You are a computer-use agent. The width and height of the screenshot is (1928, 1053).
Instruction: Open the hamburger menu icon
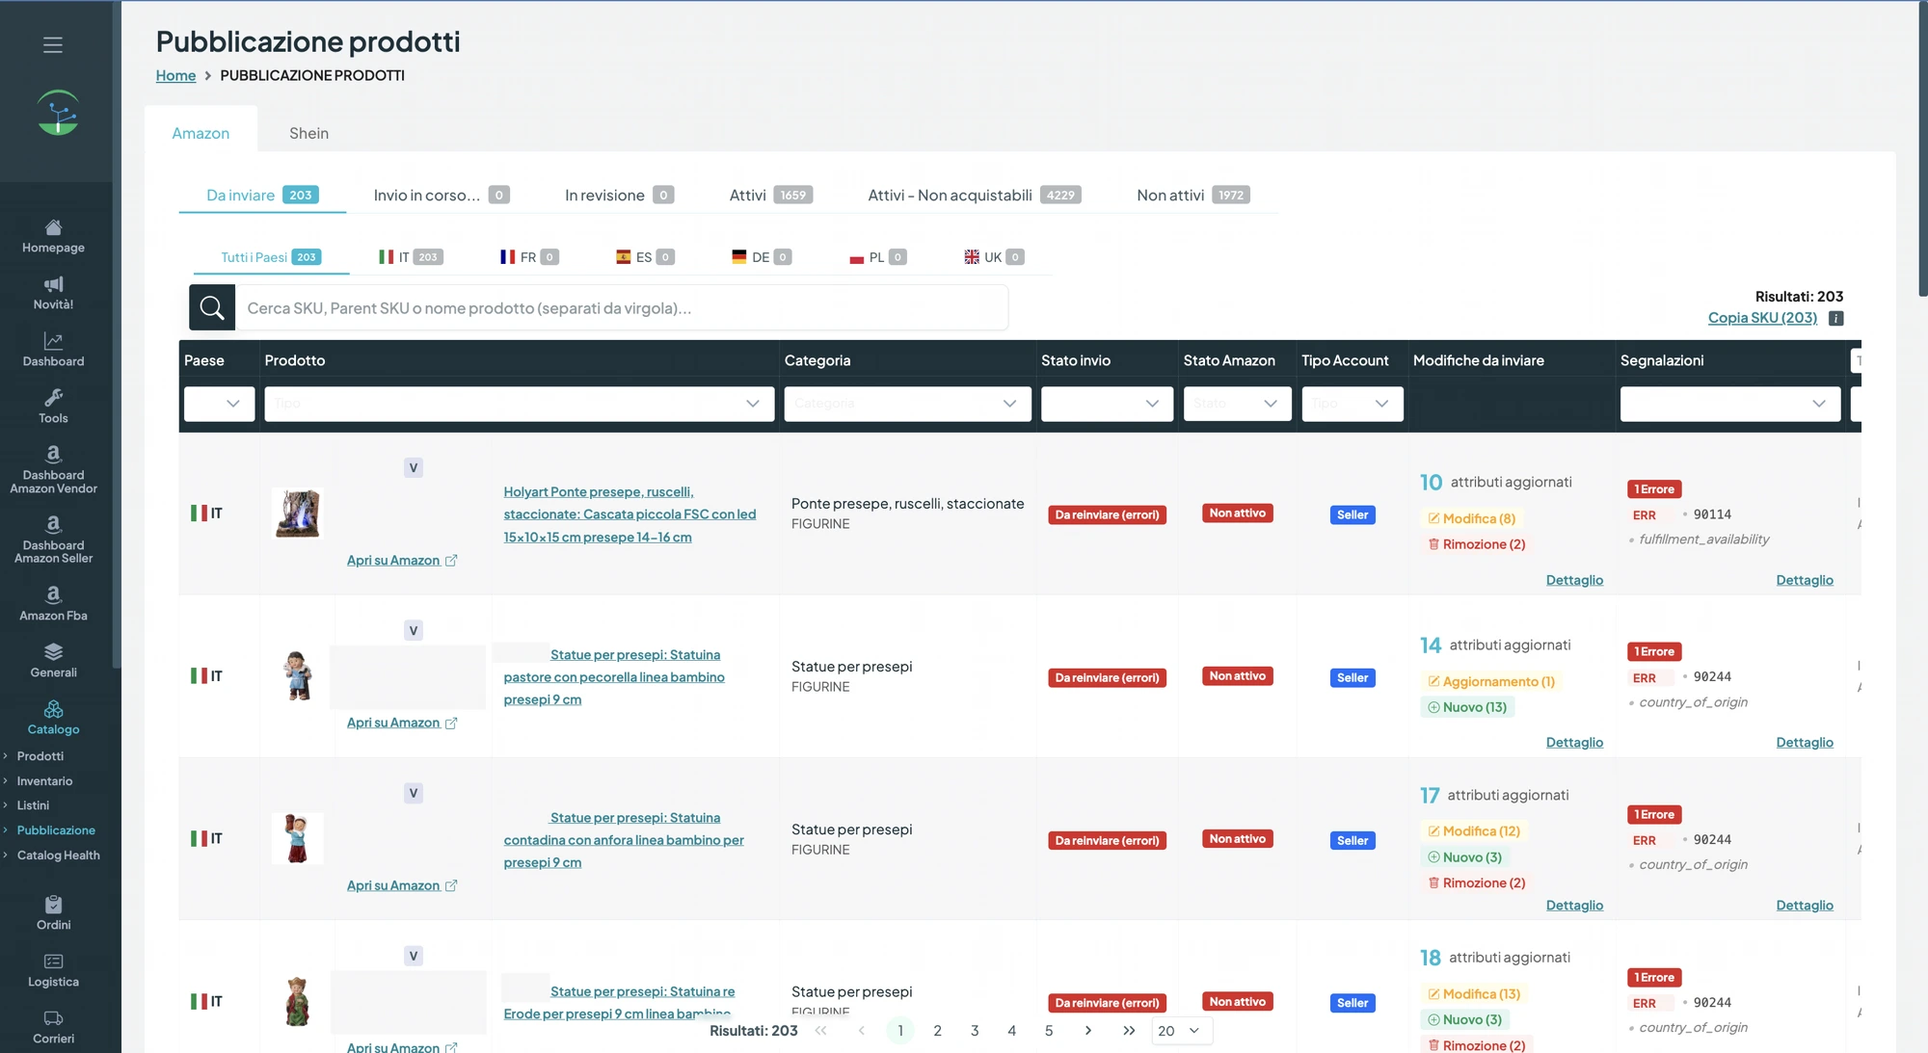pos(53,45)
